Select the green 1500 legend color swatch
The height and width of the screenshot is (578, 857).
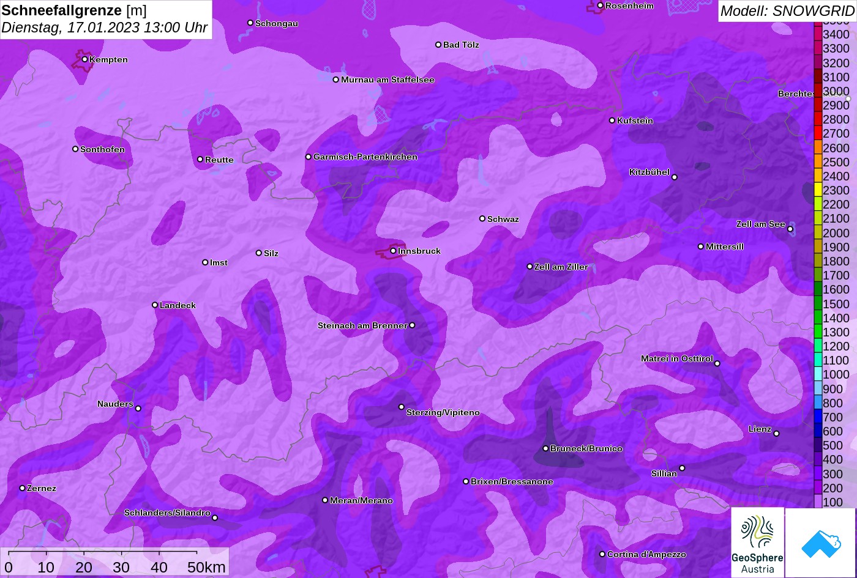[818, 303]
